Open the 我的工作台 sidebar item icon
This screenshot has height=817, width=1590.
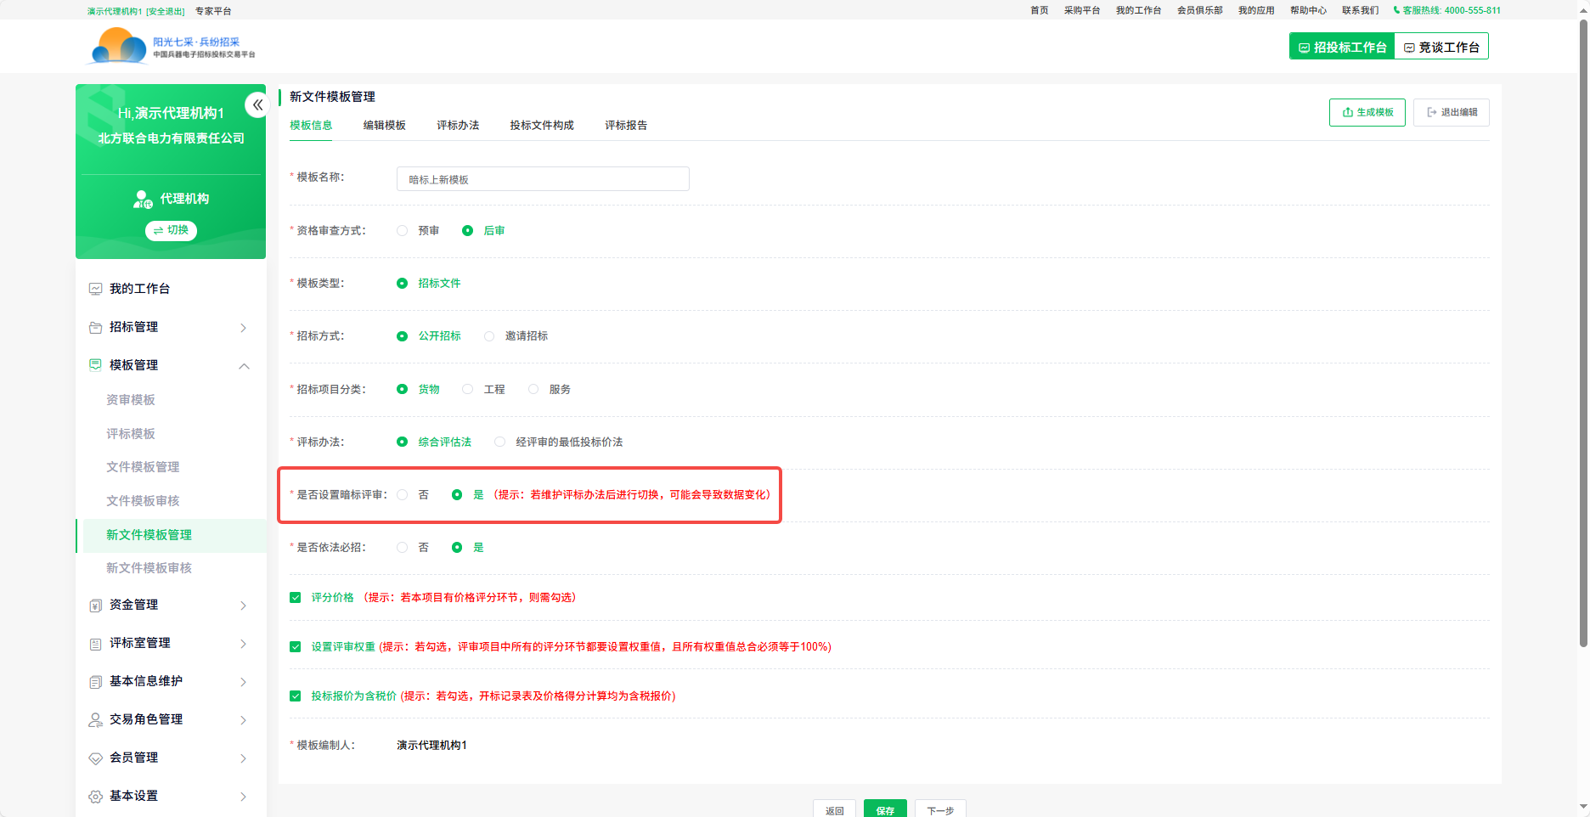click(95, 288)
